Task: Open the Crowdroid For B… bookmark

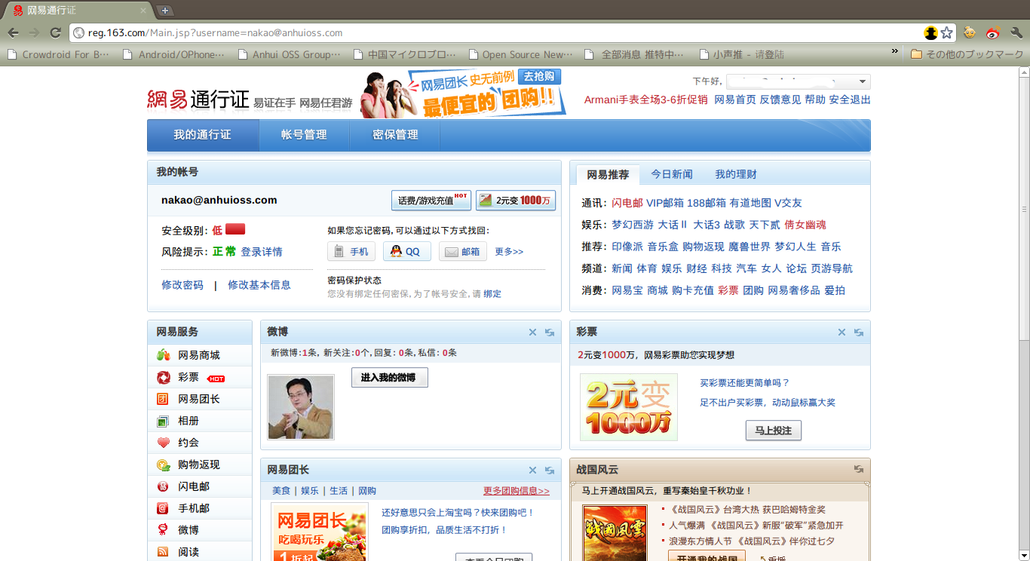Action: coord(59,54)
